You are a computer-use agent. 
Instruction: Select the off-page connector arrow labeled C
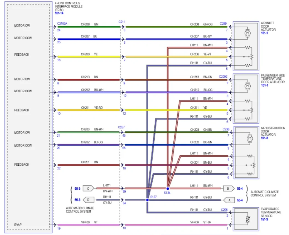(x=88, y=189)
